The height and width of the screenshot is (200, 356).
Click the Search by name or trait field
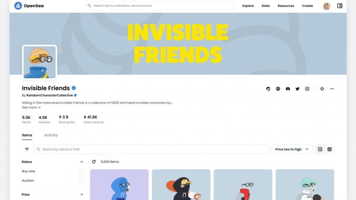(x=151, y=149)
